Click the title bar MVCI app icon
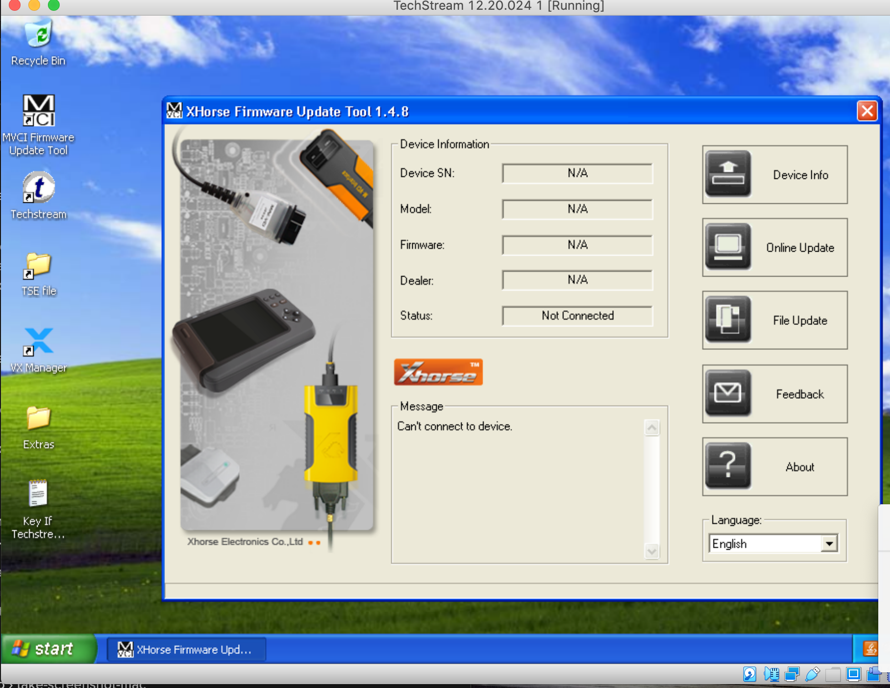This screenshot has width=890, height=688. (174, 111)
